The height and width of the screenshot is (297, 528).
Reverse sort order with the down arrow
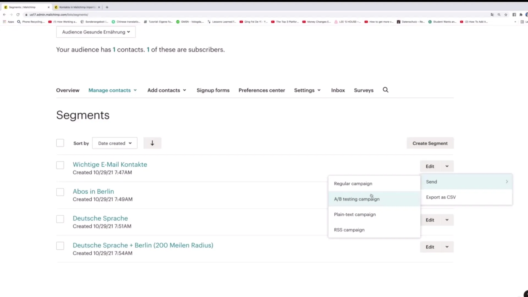tap(152, 143)
